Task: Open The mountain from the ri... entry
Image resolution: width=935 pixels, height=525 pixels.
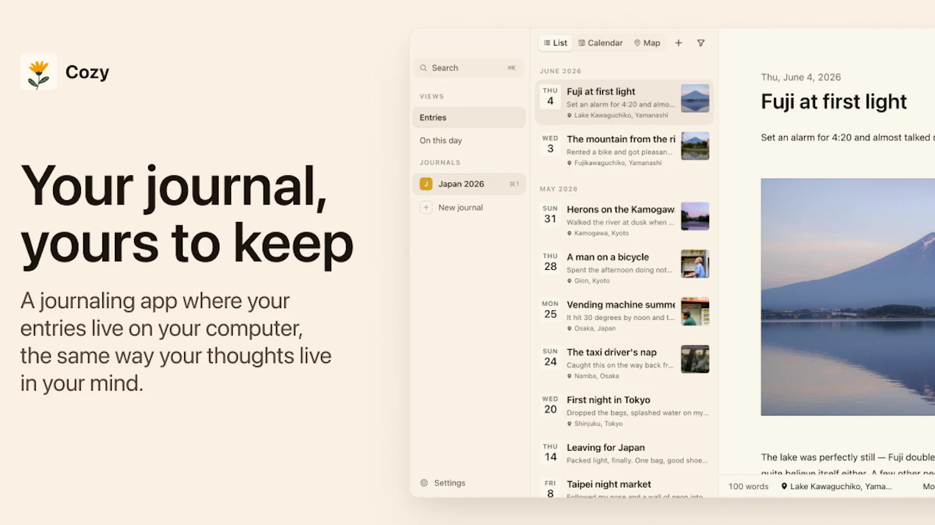Action: point(624,149)
